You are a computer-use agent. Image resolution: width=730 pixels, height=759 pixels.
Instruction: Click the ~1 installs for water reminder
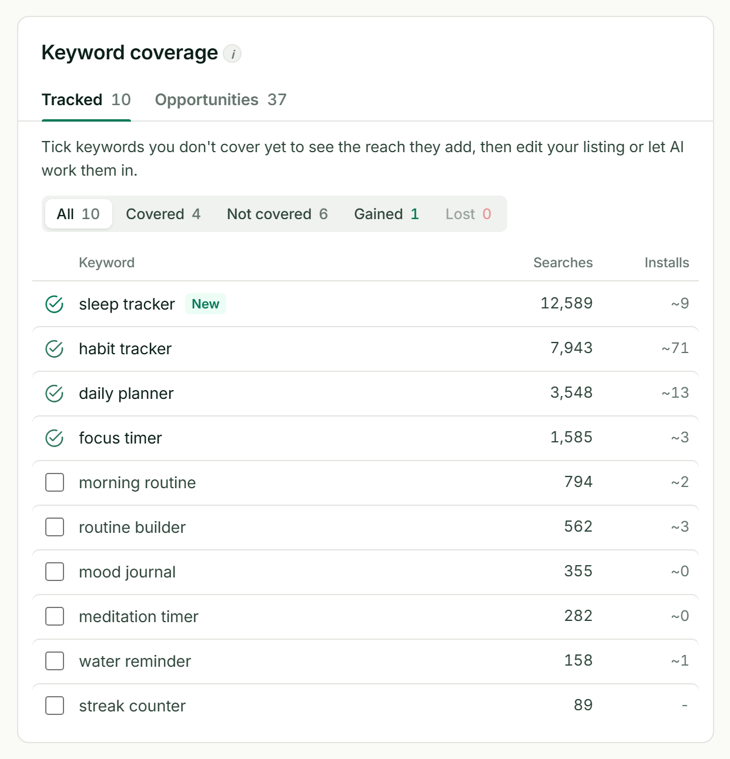click(680, 660)
